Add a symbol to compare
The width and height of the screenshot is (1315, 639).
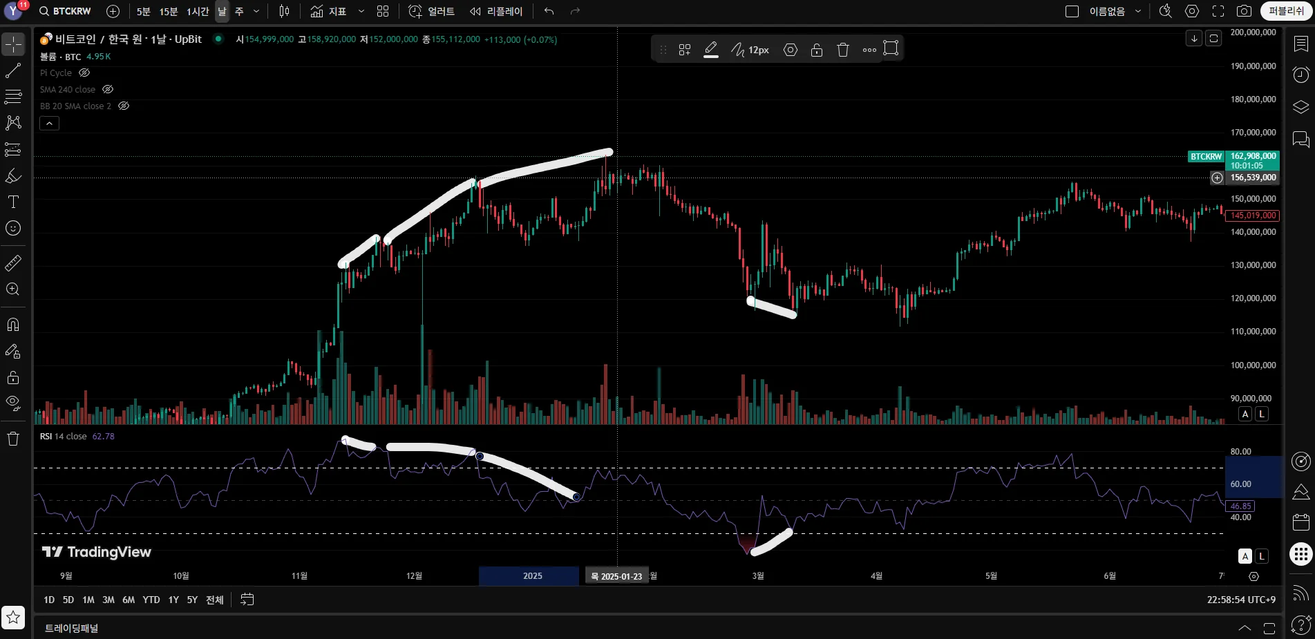(113, 11)
